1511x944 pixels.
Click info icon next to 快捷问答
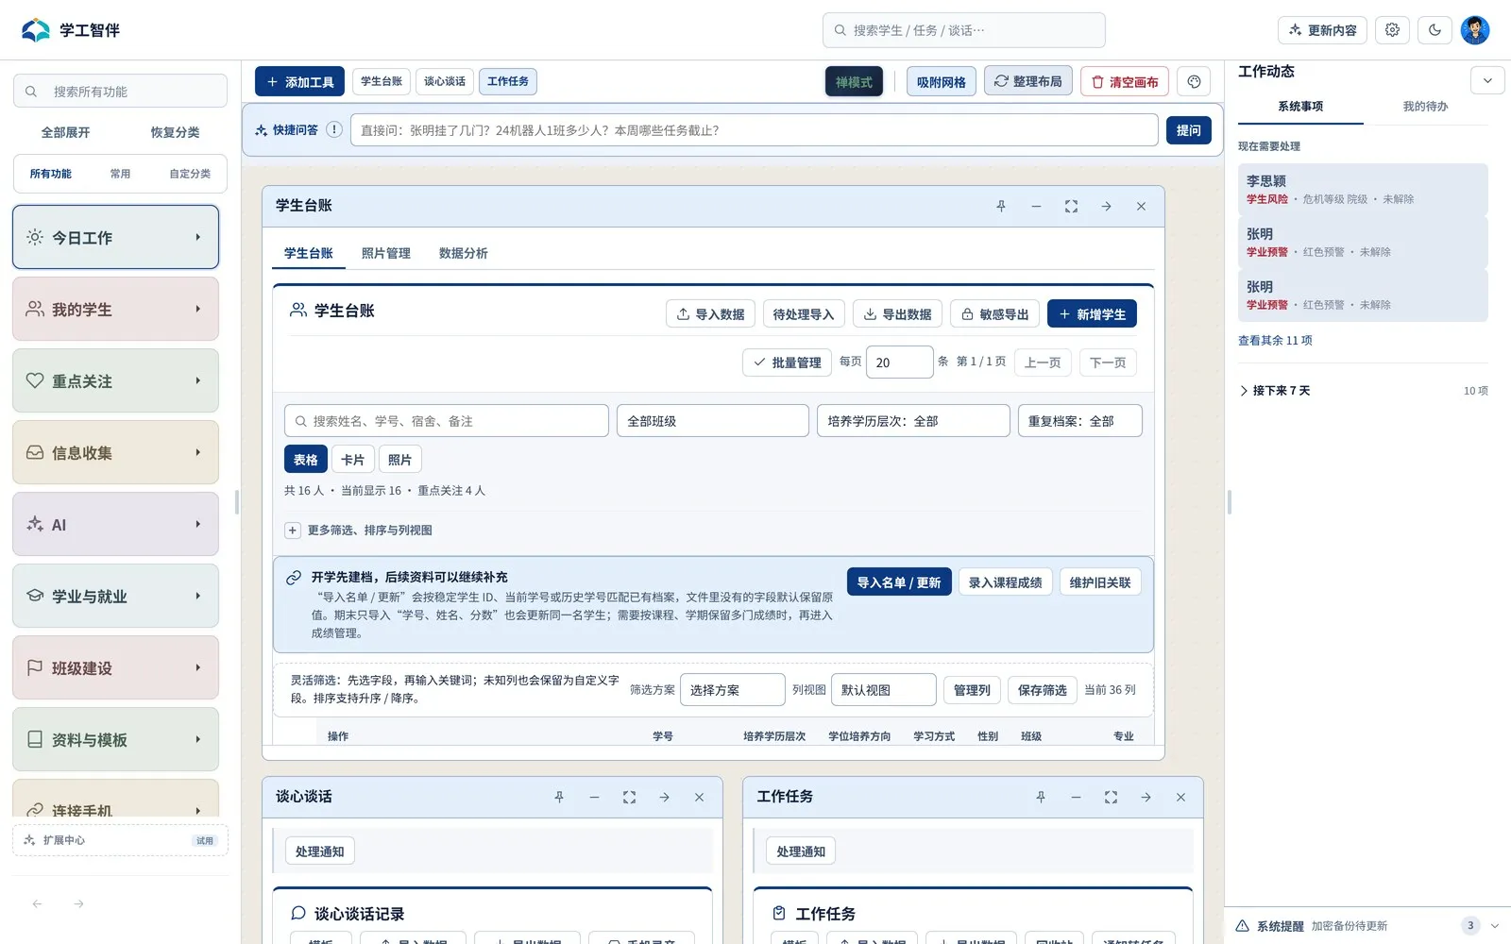tap(334, 130)
